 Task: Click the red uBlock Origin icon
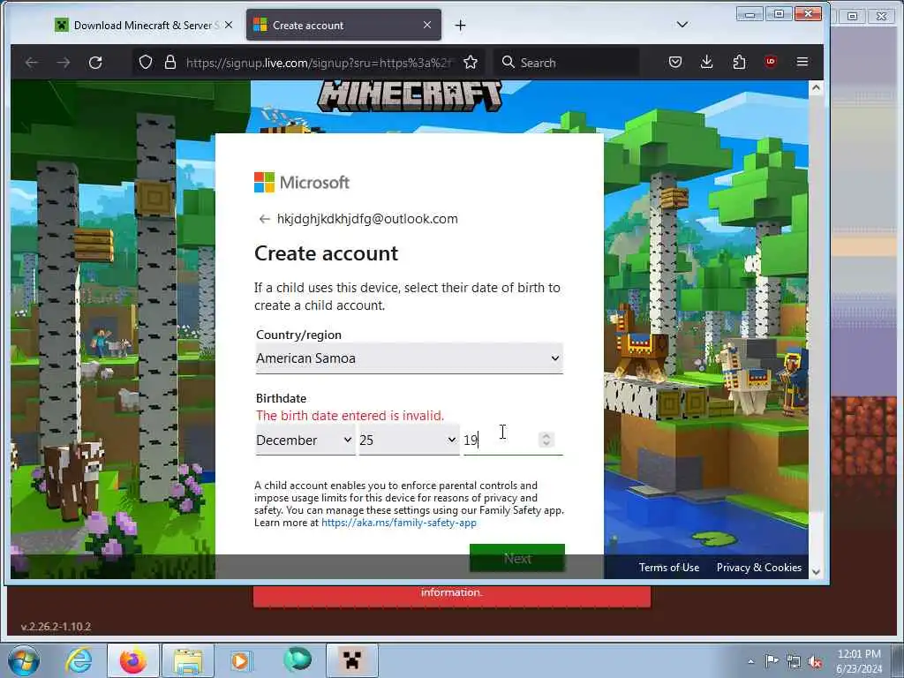[x=771, y=62]
